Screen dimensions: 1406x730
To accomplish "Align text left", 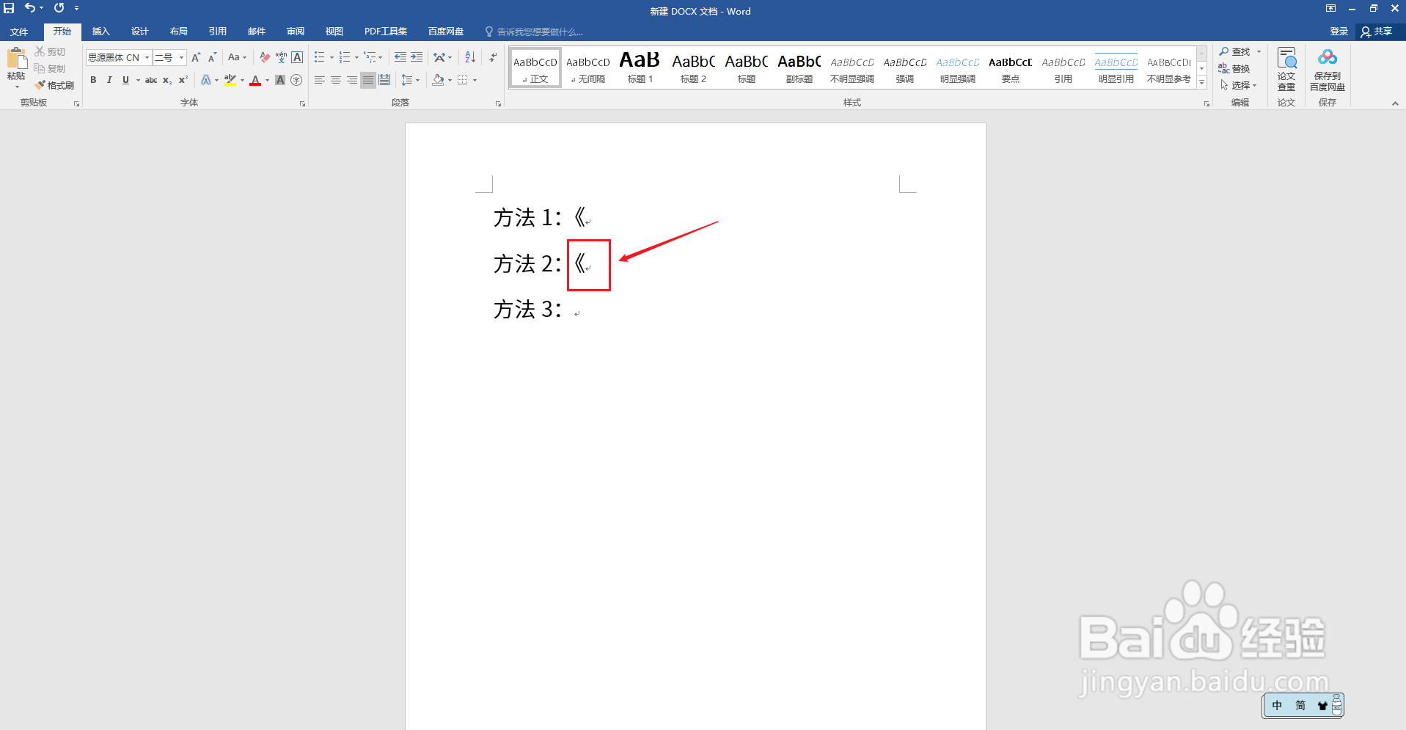I will (x=320, y=80).
